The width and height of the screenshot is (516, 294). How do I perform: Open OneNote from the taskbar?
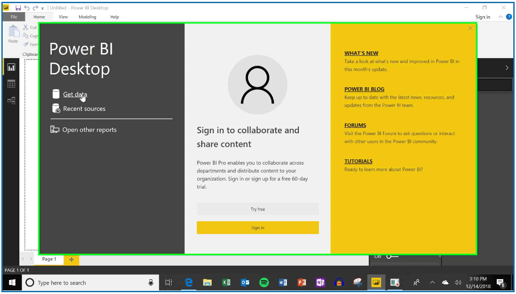[x=320, y=282]
